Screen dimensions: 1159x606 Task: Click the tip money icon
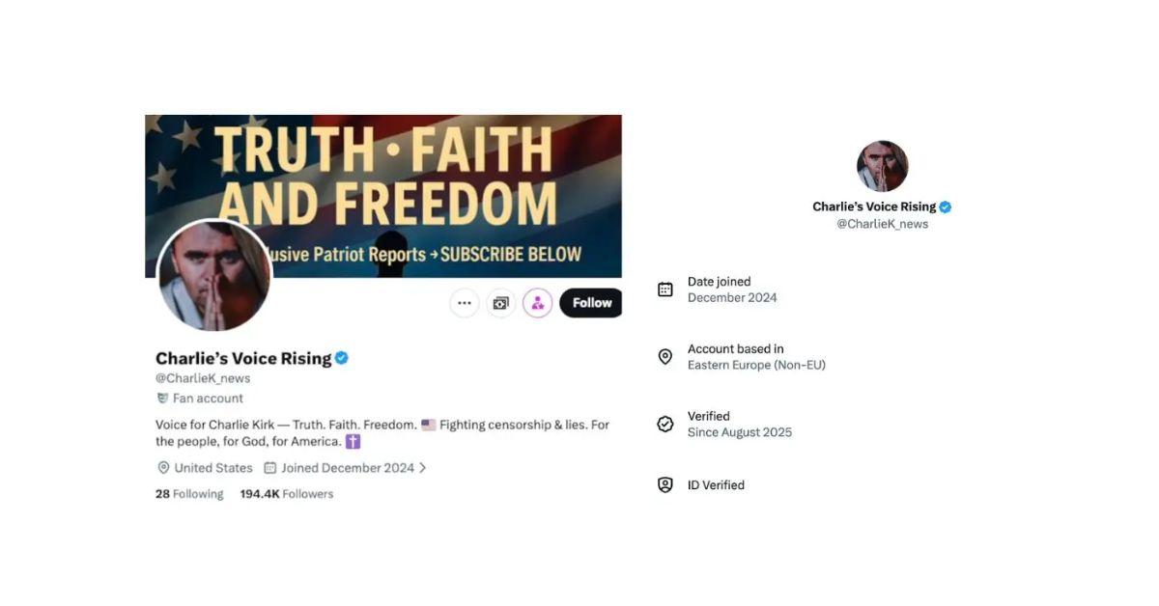499,302
